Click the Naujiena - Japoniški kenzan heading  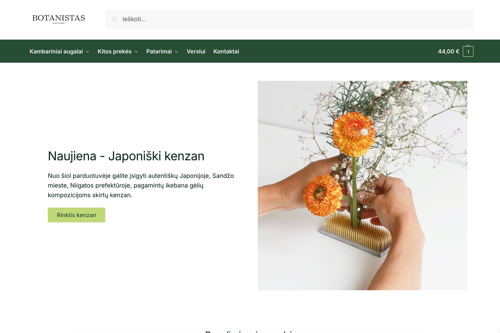(126, 156)
